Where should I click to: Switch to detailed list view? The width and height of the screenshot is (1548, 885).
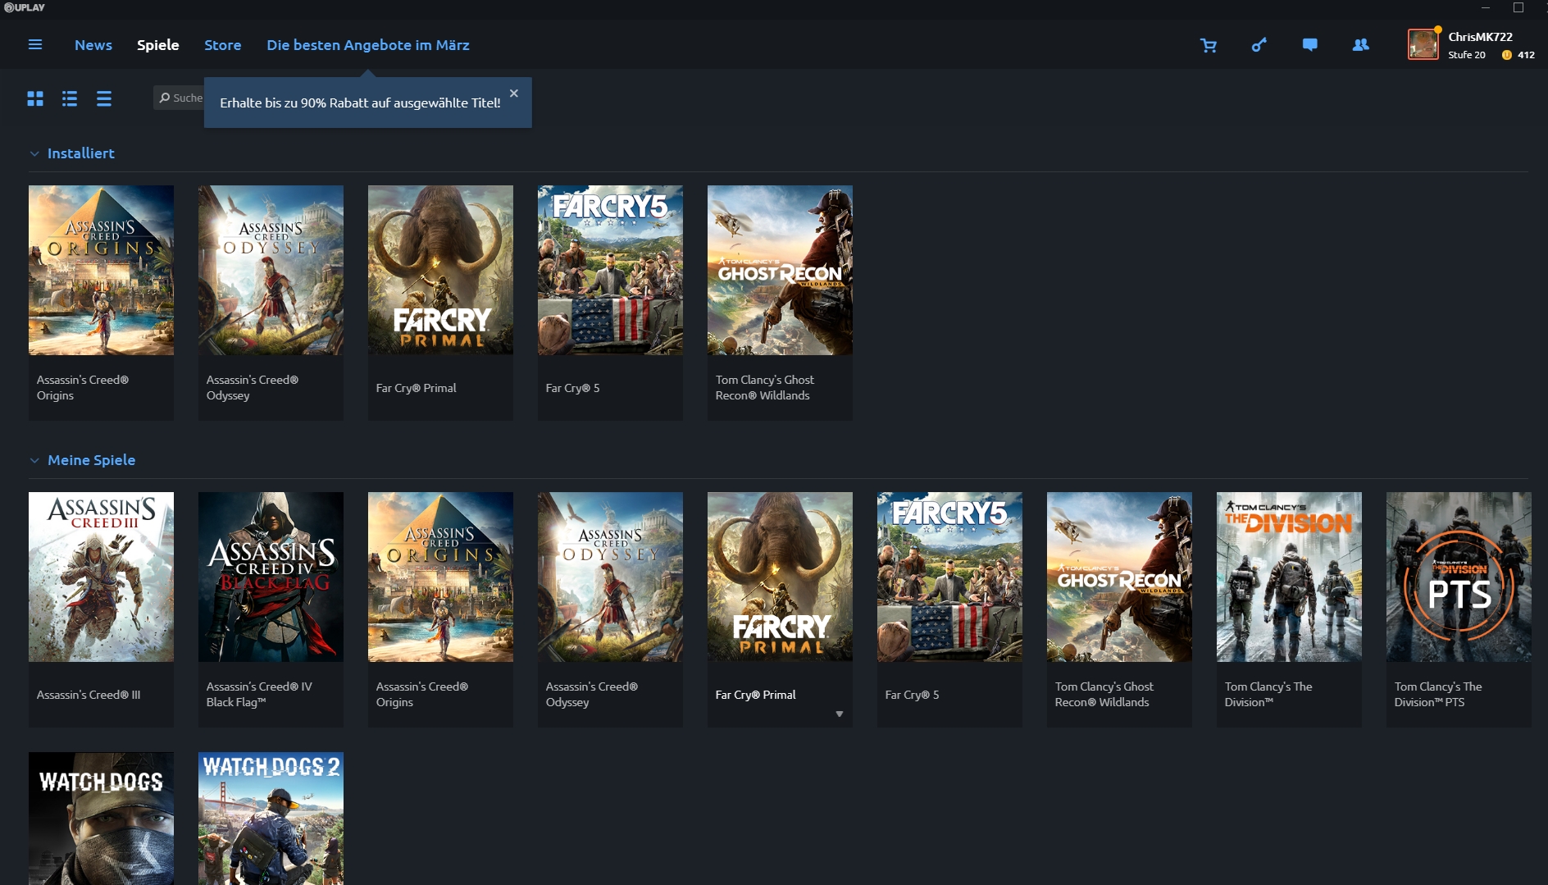point(70,98)
